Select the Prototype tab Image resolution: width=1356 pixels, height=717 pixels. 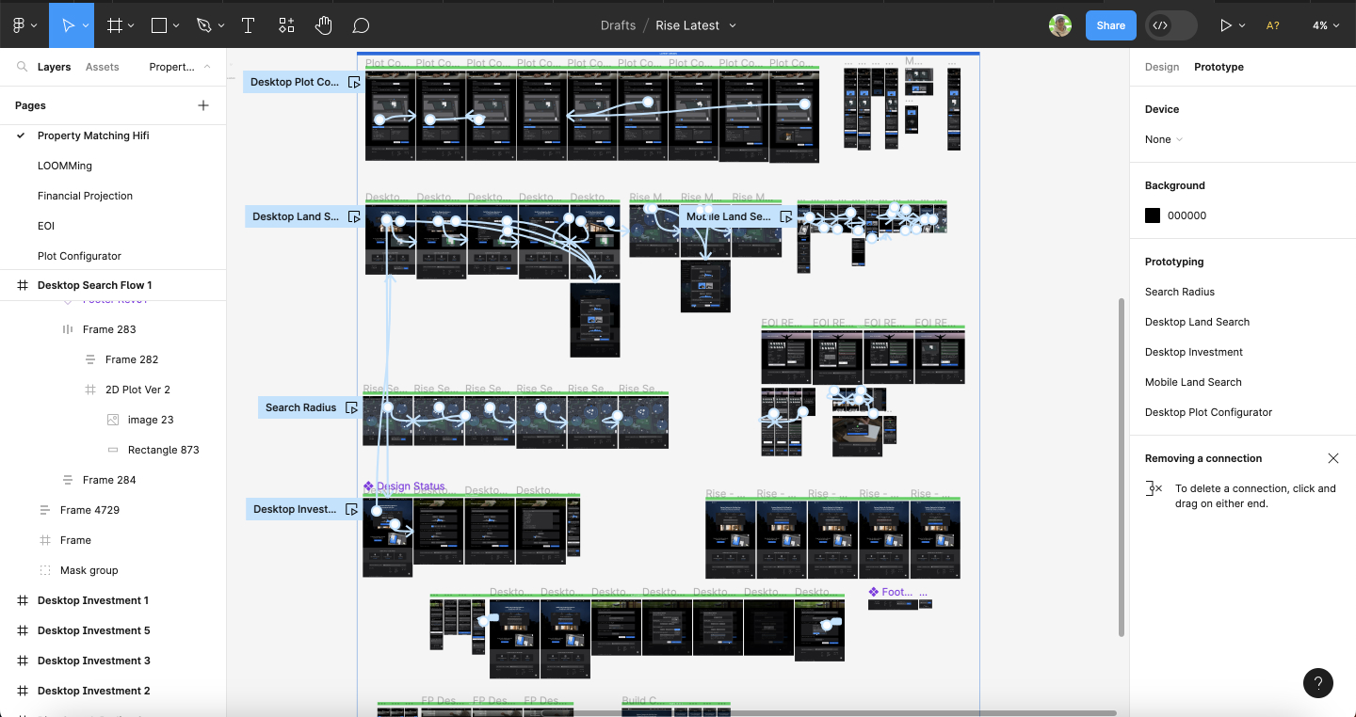point(1219,67)
